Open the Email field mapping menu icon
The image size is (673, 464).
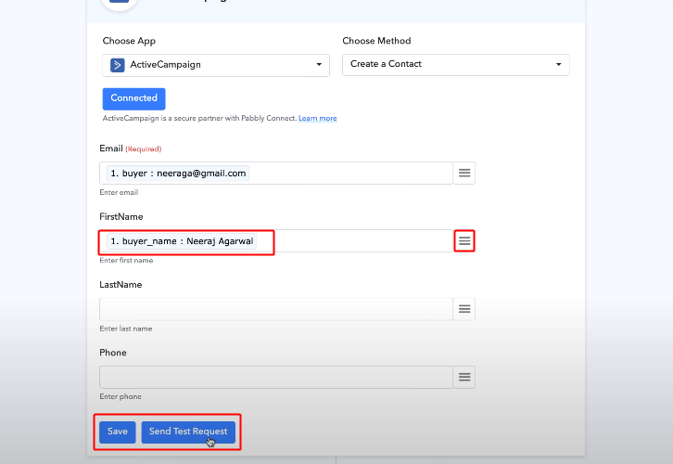[464, 174]
